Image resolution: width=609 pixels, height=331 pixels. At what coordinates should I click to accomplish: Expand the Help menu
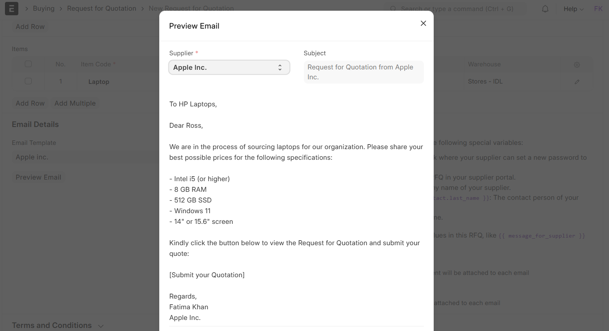pyautogui.click(x=573, y=9)
